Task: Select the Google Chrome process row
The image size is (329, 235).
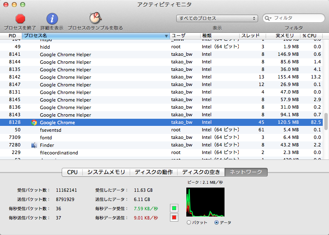Action: 161,123
